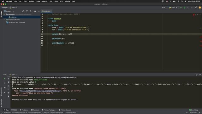Click the down arrow in Run panel

[9, 82]
